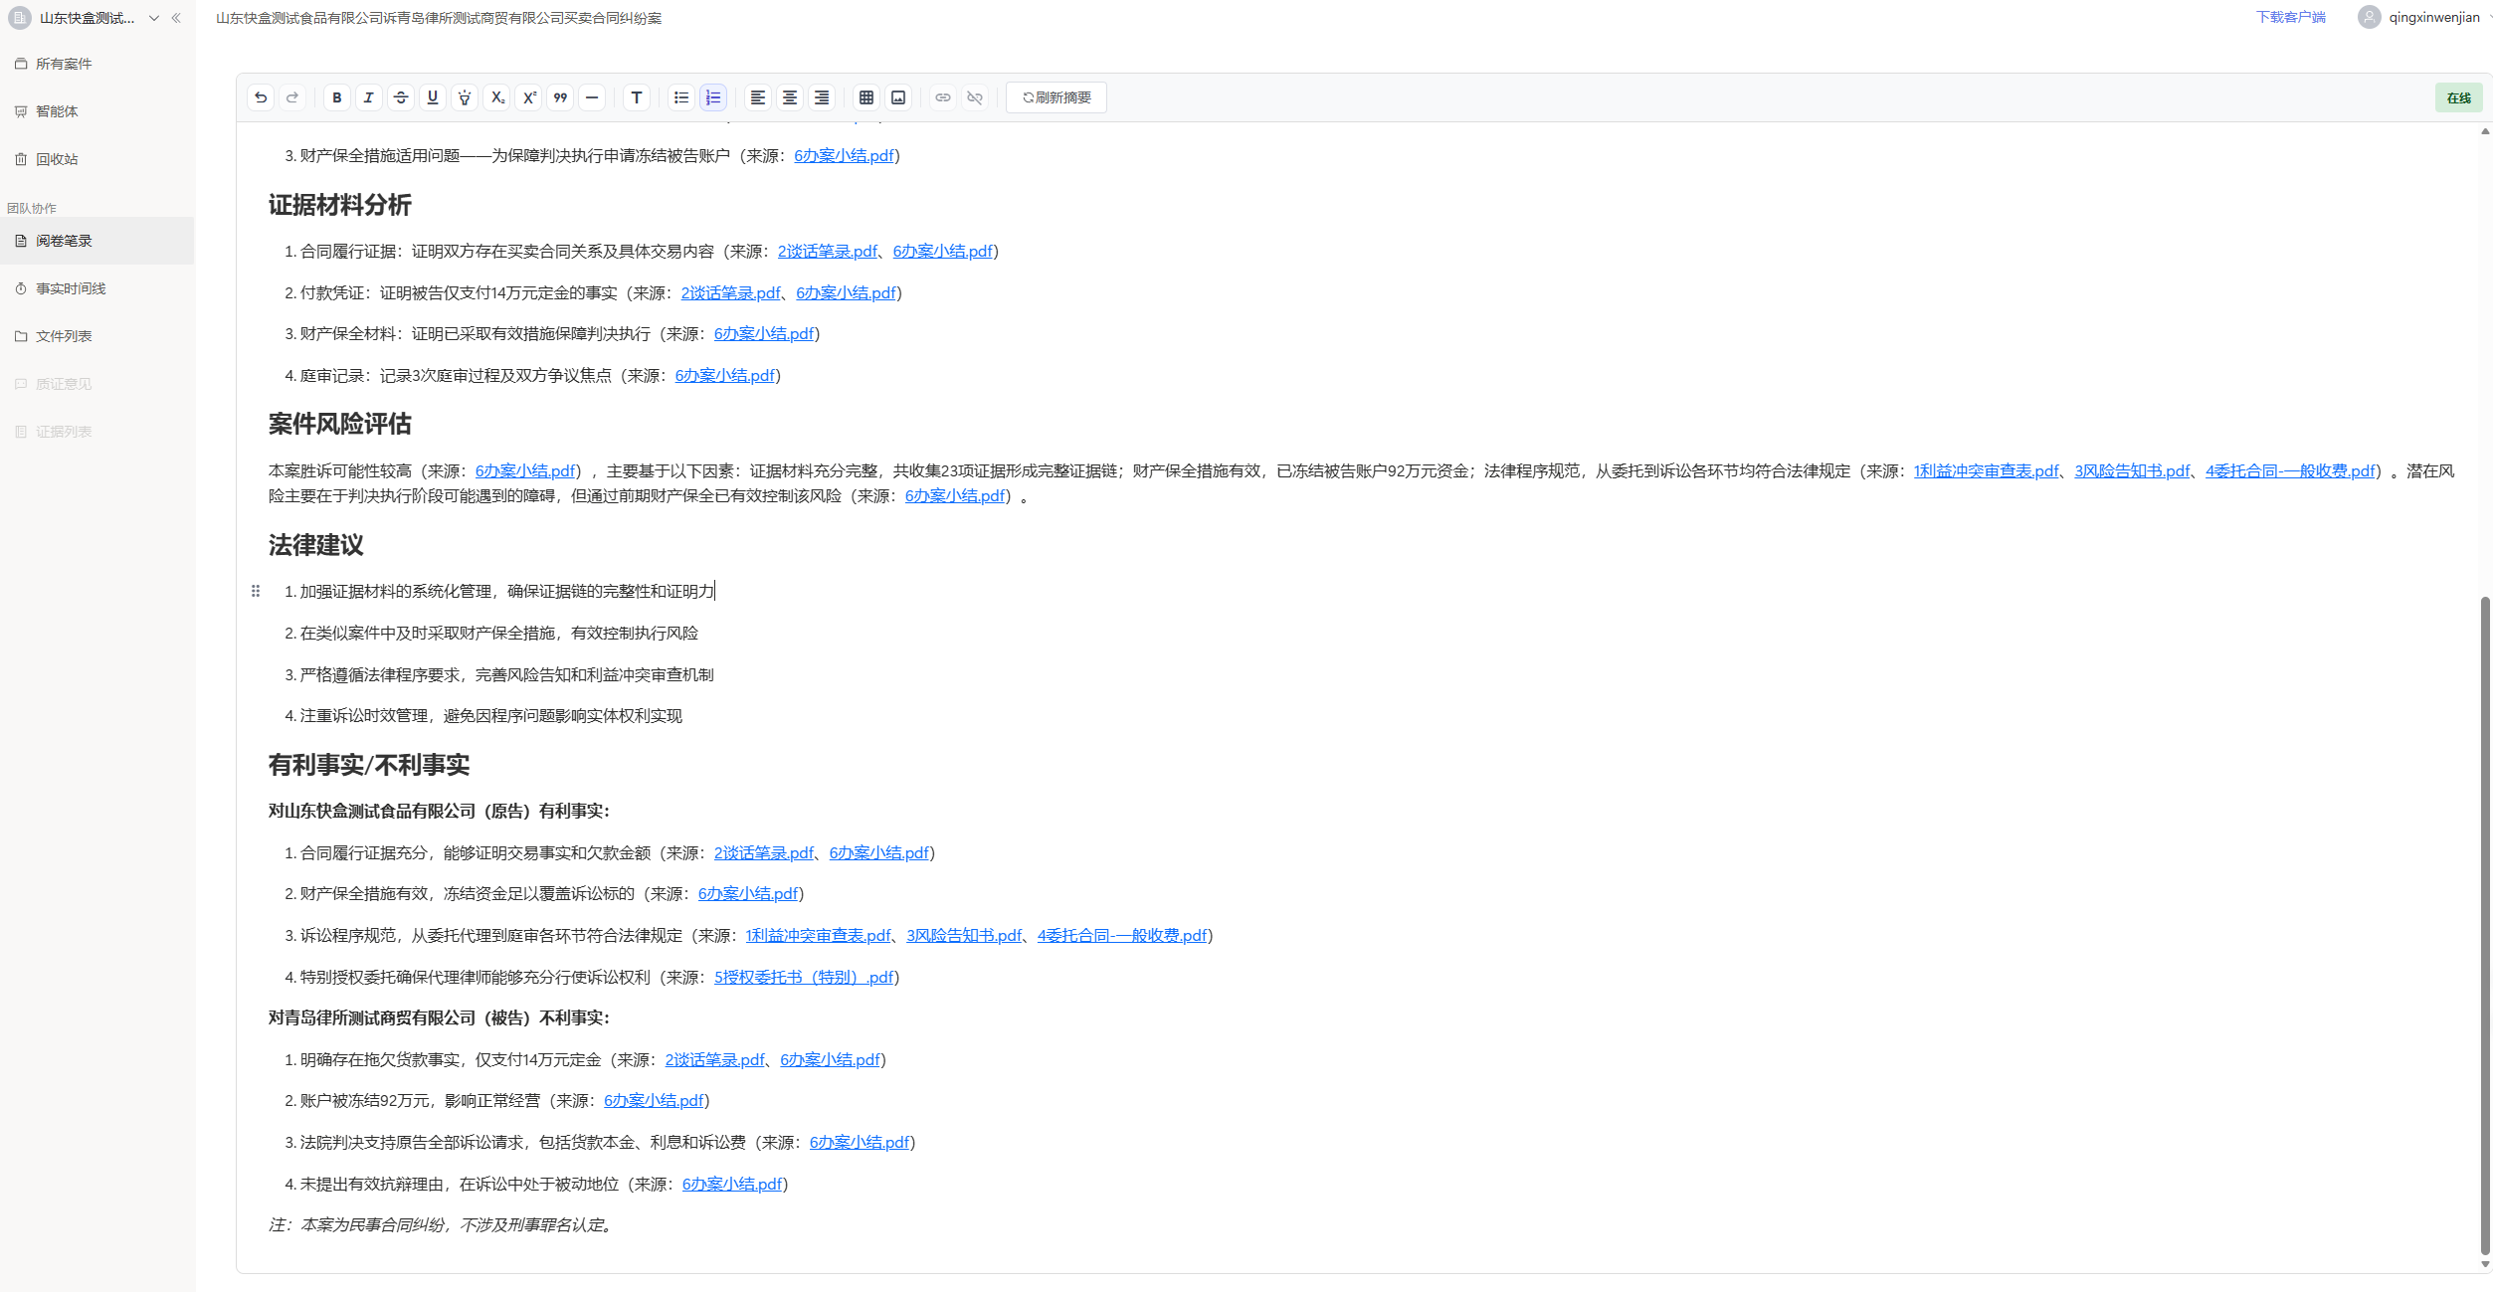Collapse the left sidebar
The width and height of the screenshot is (2493, 1292).
(177, 18)
